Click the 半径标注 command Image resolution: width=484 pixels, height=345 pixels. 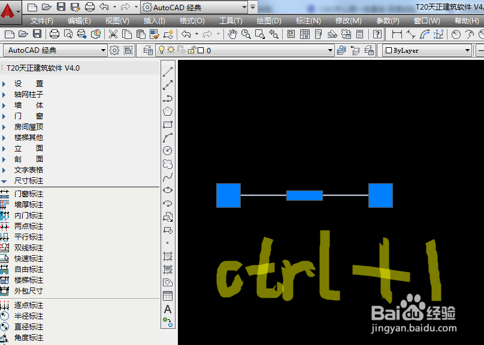pyautogui.click(x=28, y=316)
